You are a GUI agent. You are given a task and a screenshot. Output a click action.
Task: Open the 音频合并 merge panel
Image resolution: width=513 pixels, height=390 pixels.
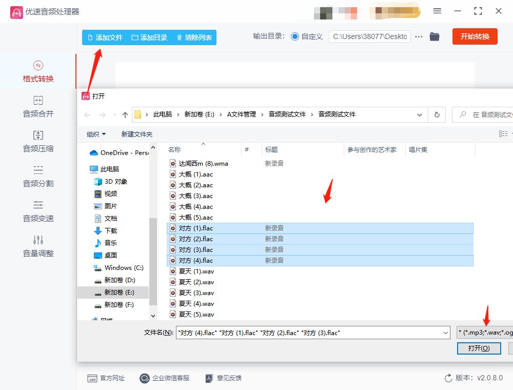tap(37, 107)
